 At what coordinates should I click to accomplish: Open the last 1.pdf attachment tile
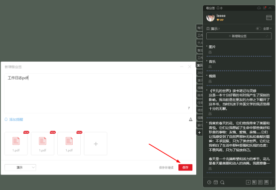[69, 144]
